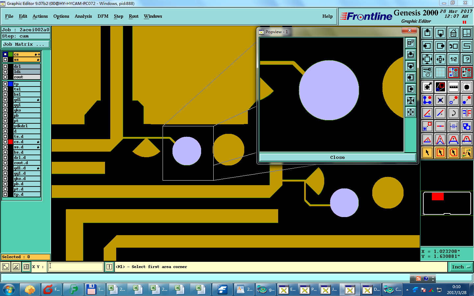Select the connected blue-red points icon
The height and width of the screenshot is (296, 474).
(x=427, y=100)
